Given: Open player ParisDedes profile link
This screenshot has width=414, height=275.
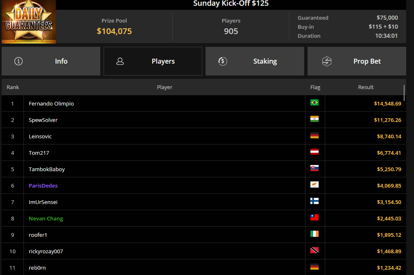Looking at the screenshot, I should 43,186.
